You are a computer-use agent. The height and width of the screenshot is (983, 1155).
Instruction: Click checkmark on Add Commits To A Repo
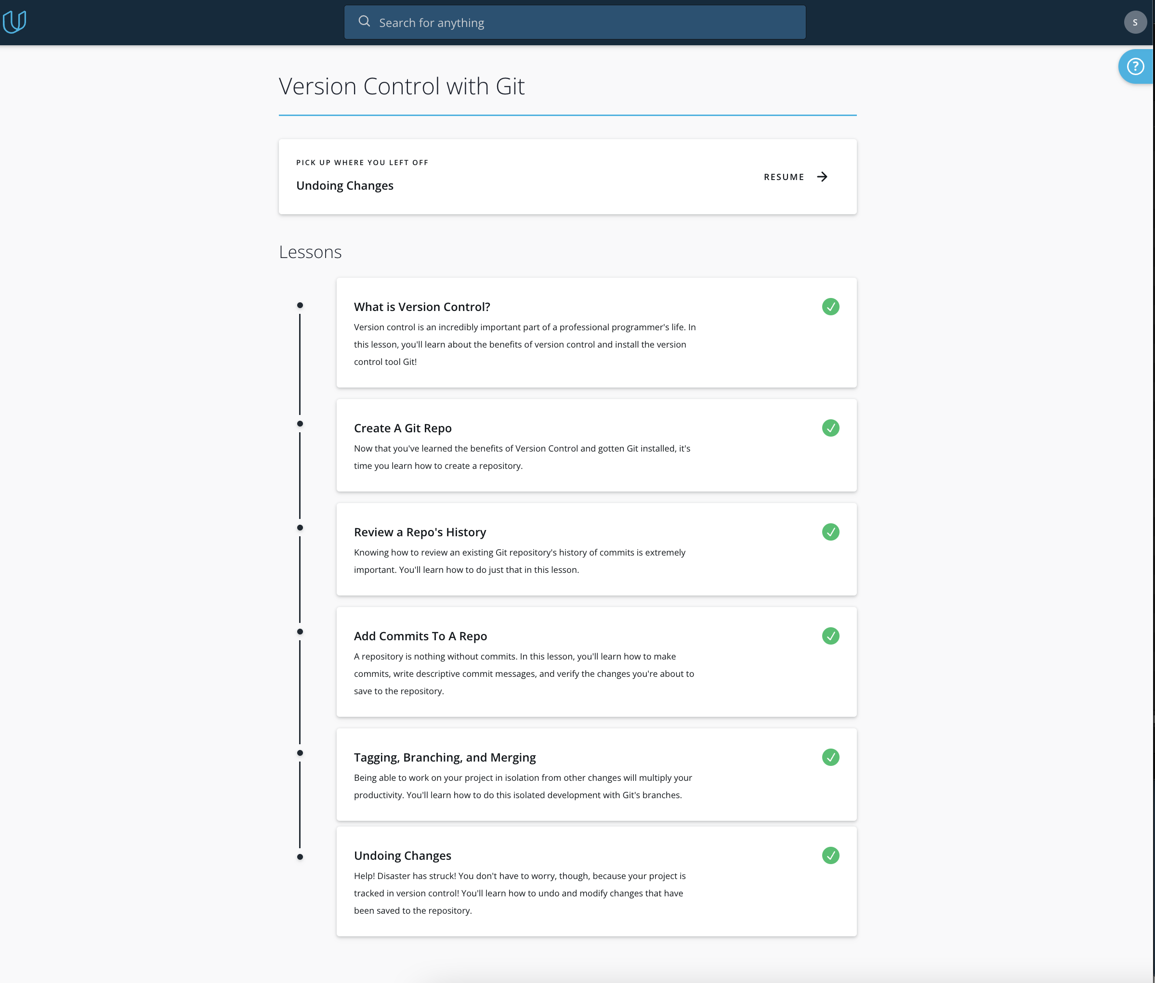tap(830, 636)
